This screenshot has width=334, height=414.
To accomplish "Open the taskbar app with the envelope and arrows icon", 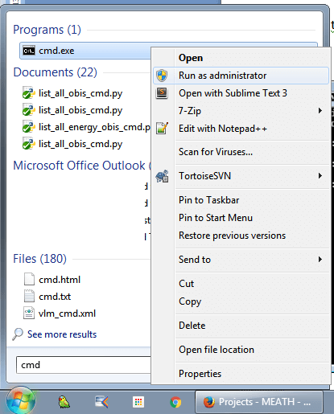I will tap(101, 402).
